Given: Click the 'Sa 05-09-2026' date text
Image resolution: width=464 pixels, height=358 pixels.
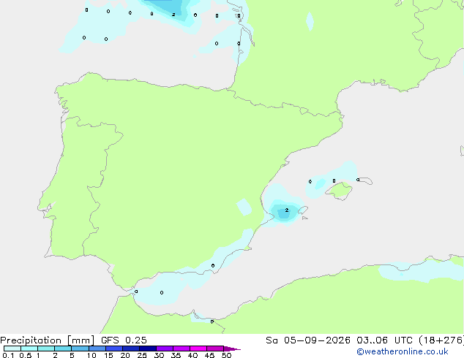Looking at the screenshot, I should click(308, 340).
